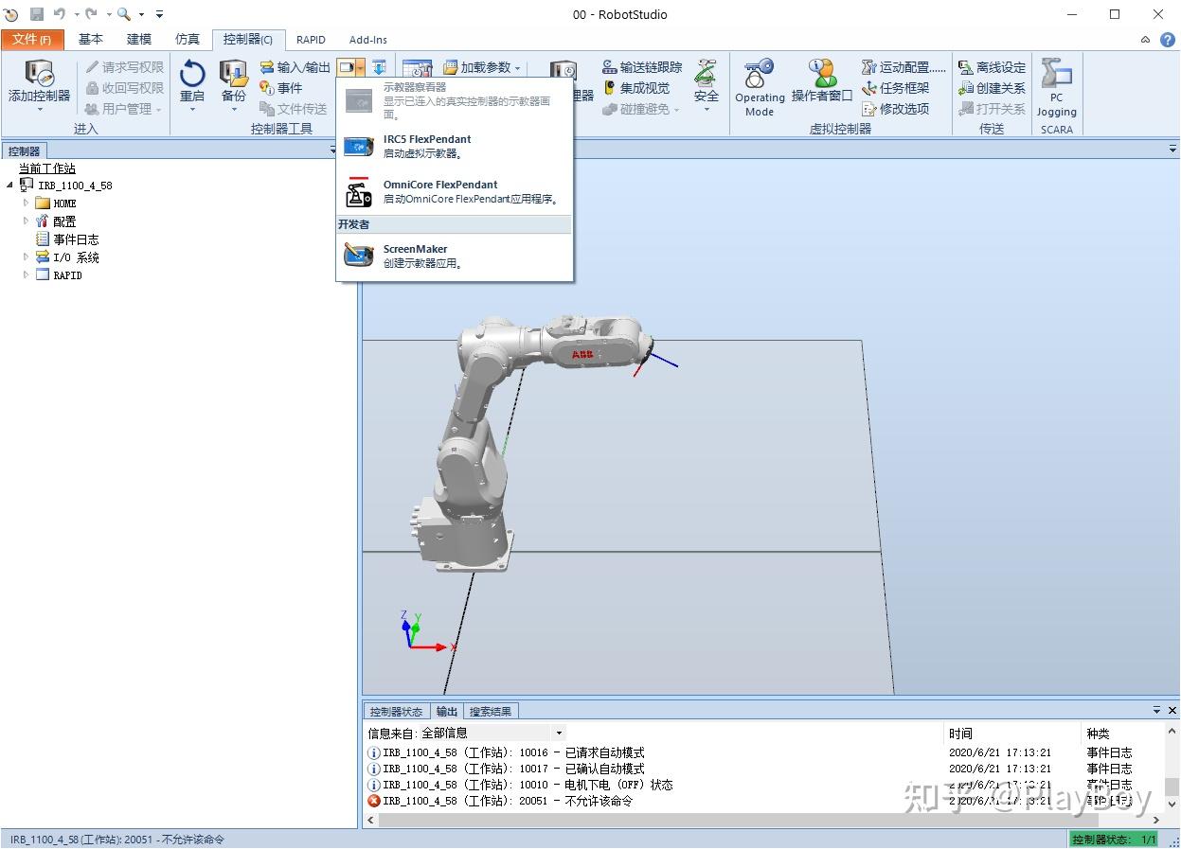Screen dimensions: 1181x849
Task: Click the 重启 (Restart) controller icon
Action: (x=192, y=76)
